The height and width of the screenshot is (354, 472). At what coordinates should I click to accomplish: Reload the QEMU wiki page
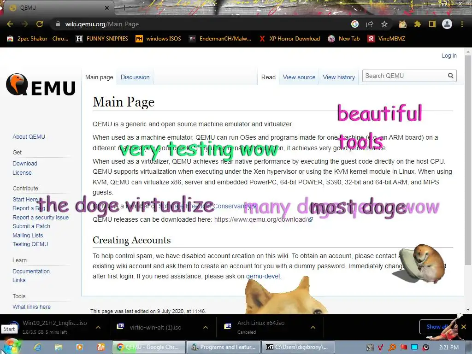[40, 24]
